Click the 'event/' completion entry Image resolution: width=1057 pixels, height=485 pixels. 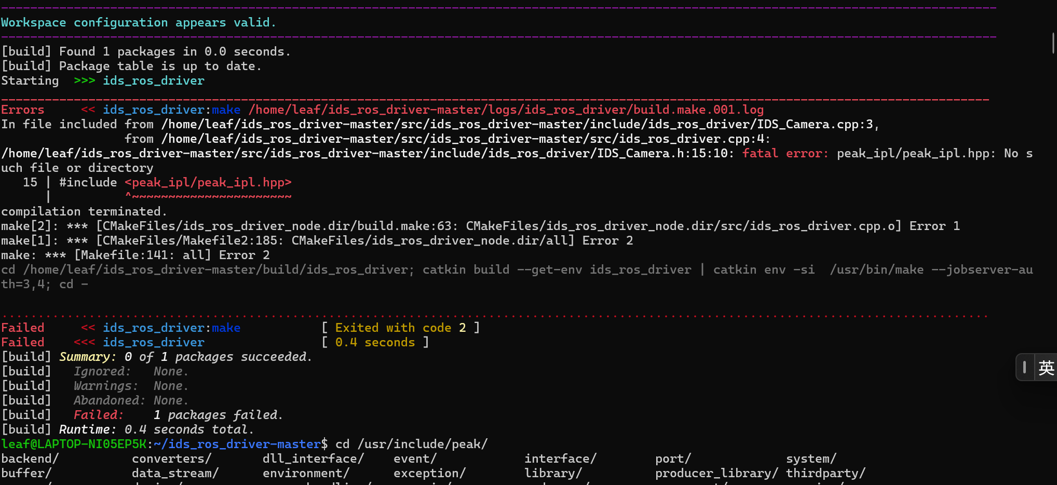415,459
